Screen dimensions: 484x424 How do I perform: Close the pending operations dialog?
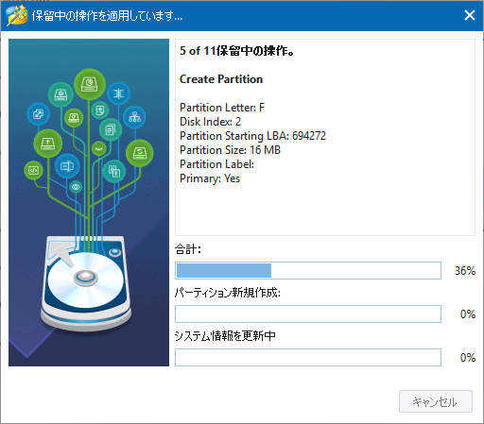click(470, 15)
